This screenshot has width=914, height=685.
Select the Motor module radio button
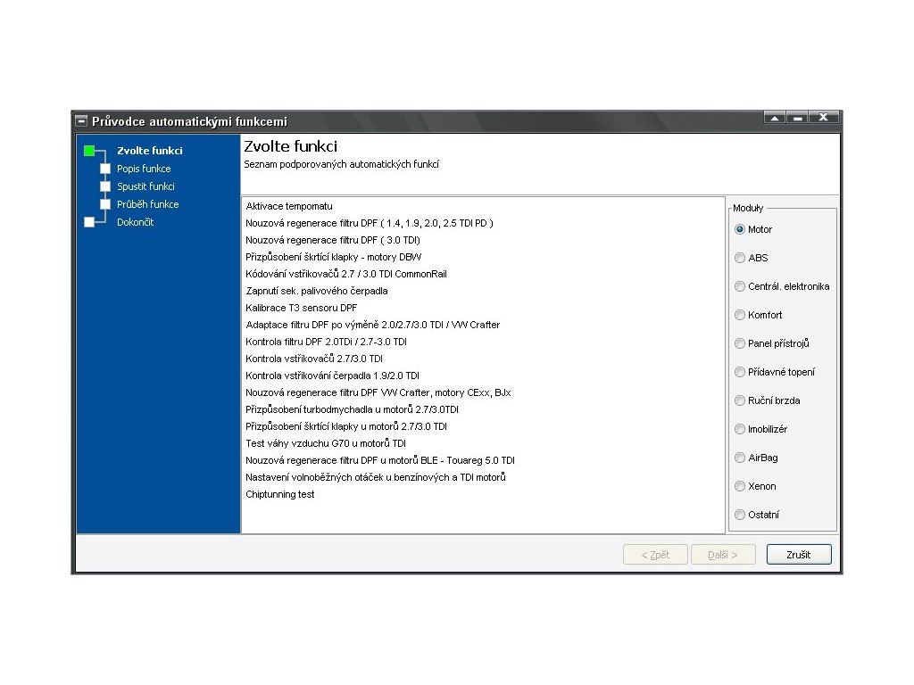740,229
